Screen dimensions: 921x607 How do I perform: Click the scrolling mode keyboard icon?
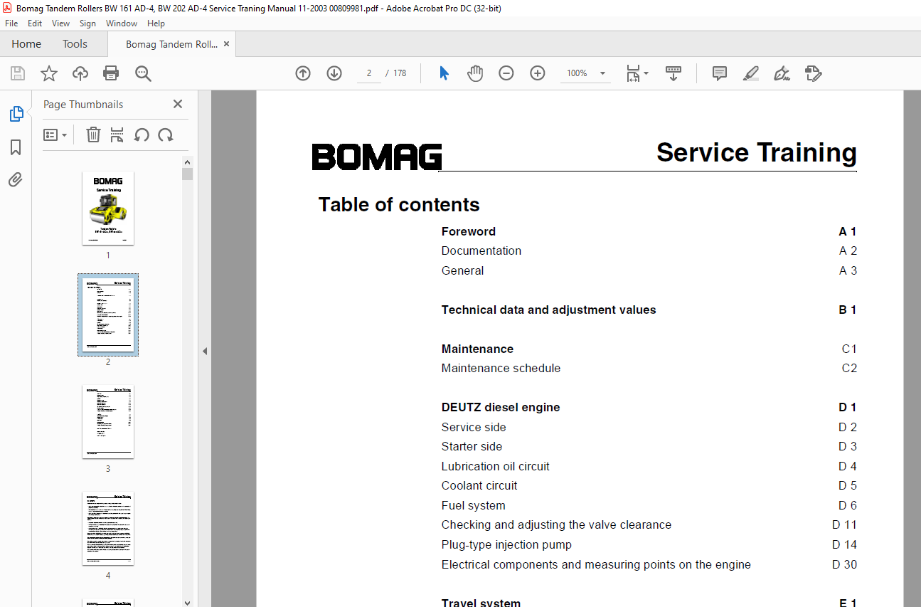tap(674, 73)
